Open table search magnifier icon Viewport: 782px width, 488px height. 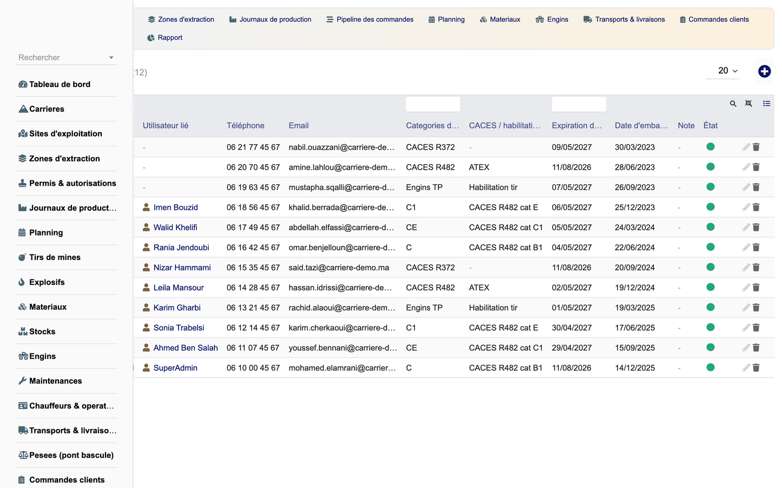pos(733,104)
